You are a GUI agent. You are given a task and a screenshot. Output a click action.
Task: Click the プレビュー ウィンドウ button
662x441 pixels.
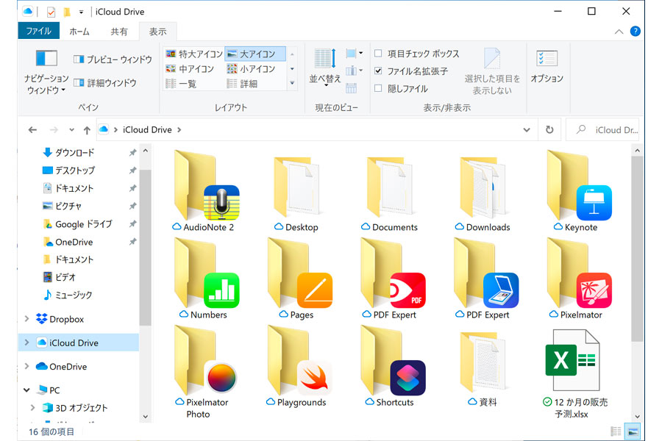point(113,60)
